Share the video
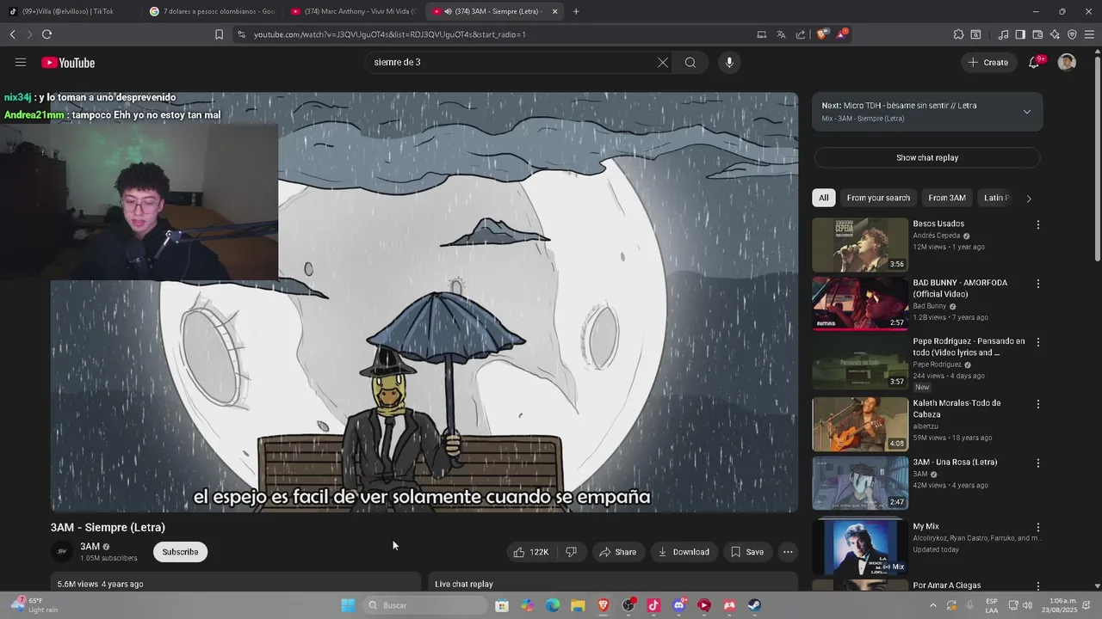 coord(618,552)
